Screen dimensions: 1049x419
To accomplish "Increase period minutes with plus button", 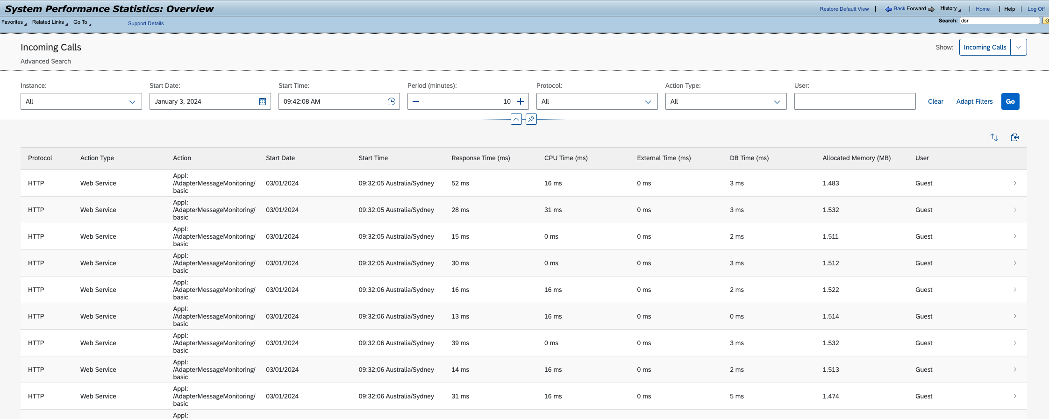I will tap(521, 101).
